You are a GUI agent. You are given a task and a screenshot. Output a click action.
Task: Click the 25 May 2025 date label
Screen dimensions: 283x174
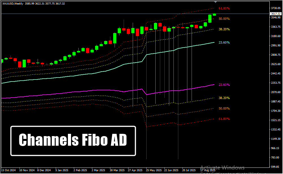[x=154, y=170]
